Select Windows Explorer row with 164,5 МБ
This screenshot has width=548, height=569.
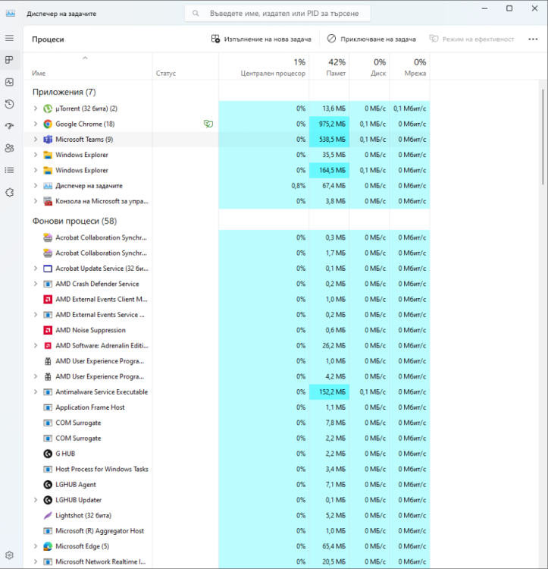pos(227,170)
